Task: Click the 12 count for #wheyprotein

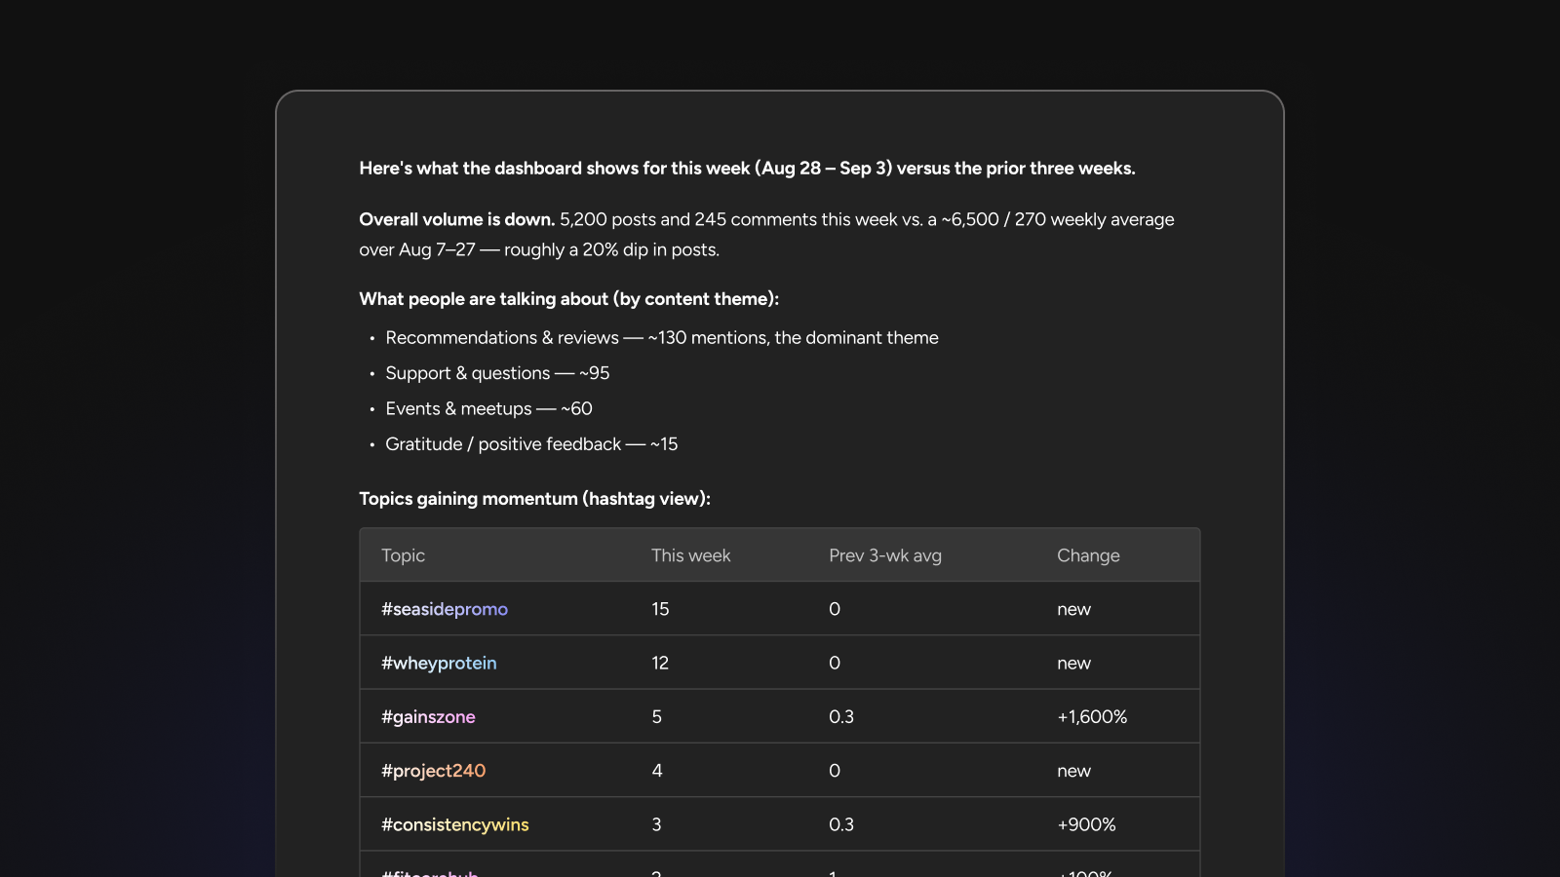Action: [660, 663]
